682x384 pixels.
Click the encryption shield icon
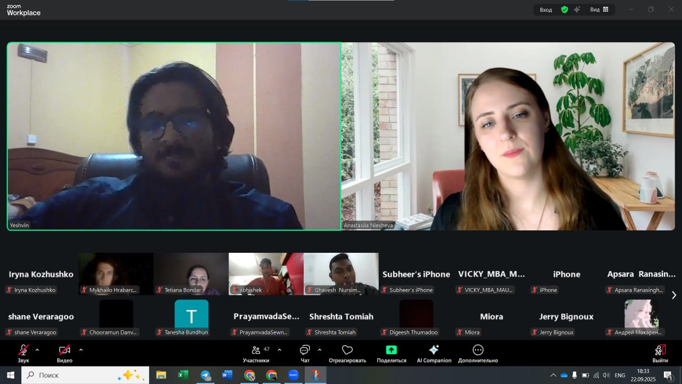click(x=564, y=10)
